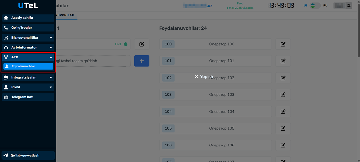Open Qo'llab-quvvatlash support link

click(x=28, y=155)
